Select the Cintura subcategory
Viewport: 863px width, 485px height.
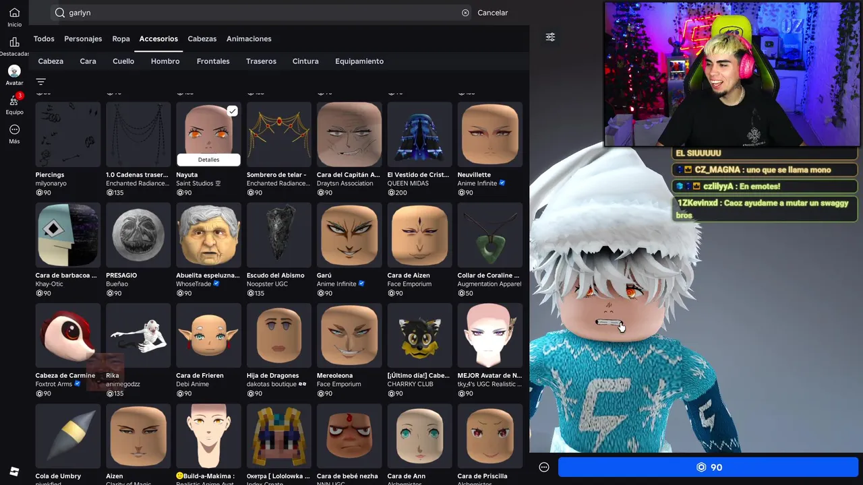click(x=305, y=61)
